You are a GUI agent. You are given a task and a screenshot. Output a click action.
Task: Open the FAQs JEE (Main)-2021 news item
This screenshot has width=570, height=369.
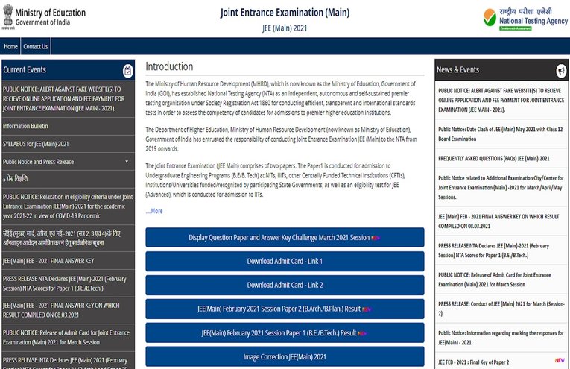click(x=493, y=159)
